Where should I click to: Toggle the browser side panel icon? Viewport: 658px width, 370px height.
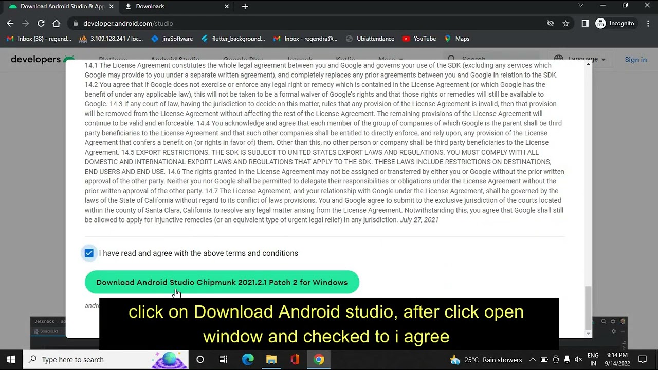pyautogui.click(x=585, y=23)
